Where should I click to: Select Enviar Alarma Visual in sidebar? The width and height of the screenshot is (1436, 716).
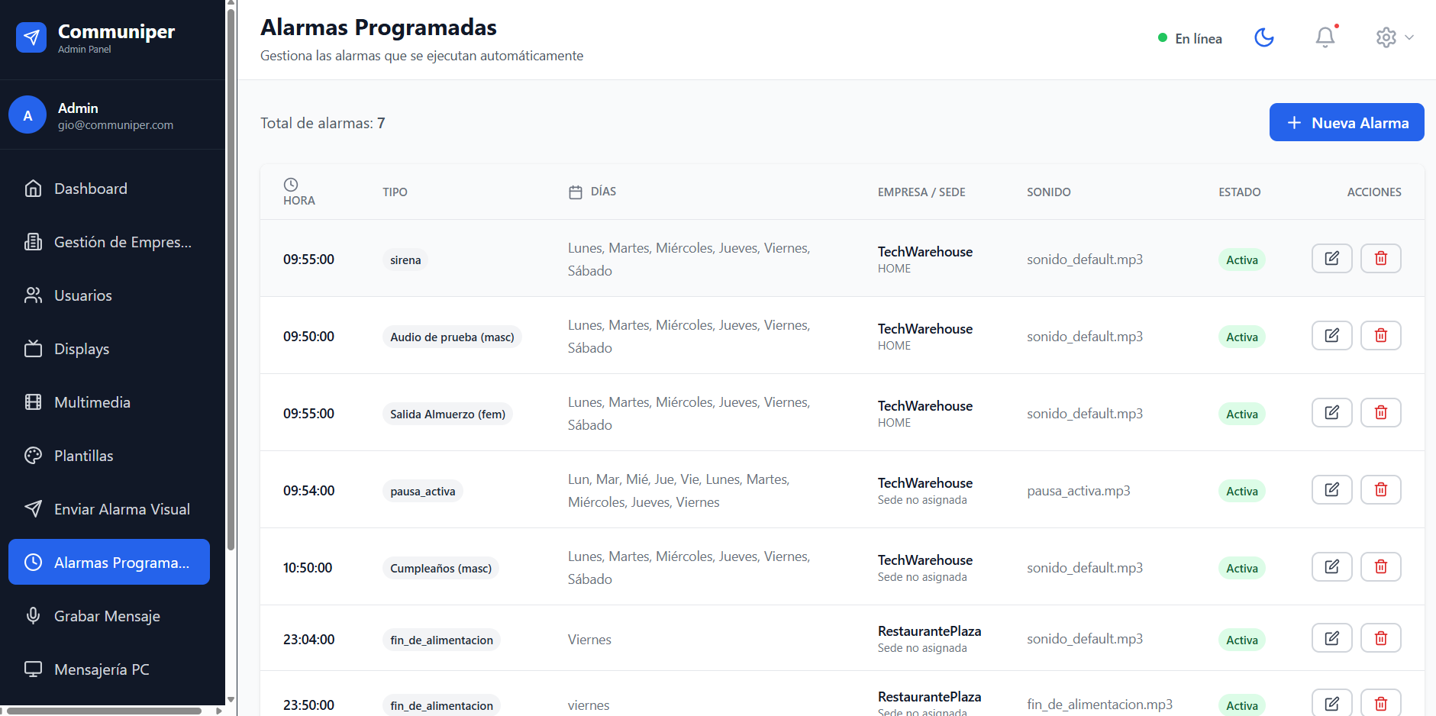[x=121, y=509]
